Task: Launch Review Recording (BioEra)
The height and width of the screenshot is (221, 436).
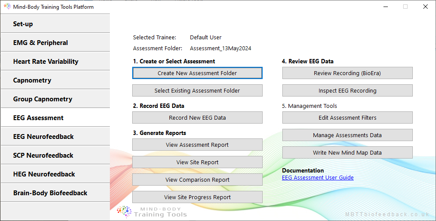Action: click(347, 73)
